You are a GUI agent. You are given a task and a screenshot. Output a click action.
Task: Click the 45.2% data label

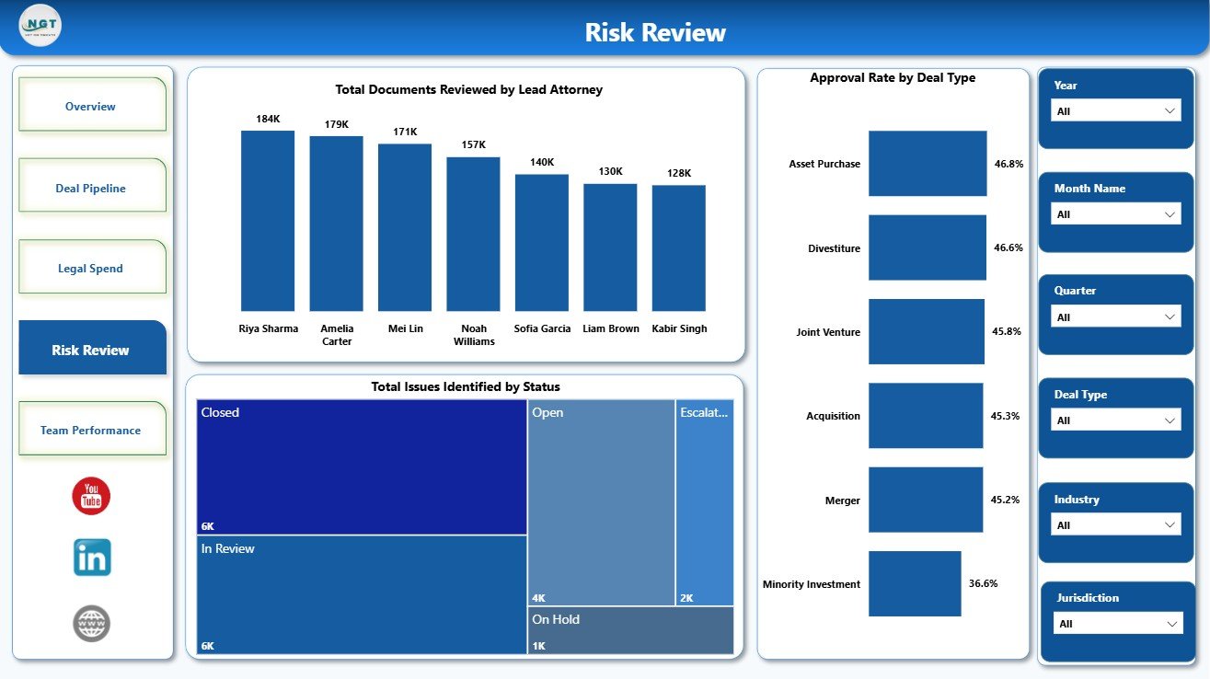pyautogui.click(x=1005, y=500)
